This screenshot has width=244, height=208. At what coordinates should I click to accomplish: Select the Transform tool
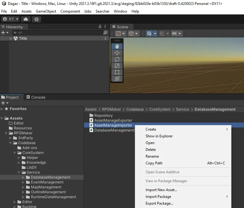(117, 79)
